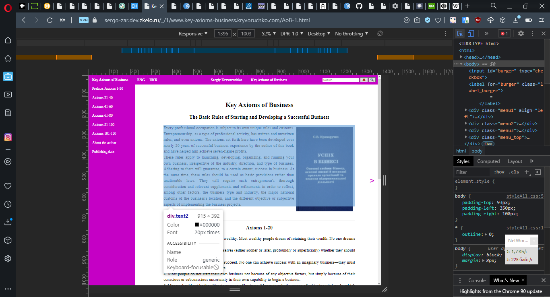Open the downloads icon in the Opera sidebar
Viewport: 550px width, 297px height.
coord(8,222)
